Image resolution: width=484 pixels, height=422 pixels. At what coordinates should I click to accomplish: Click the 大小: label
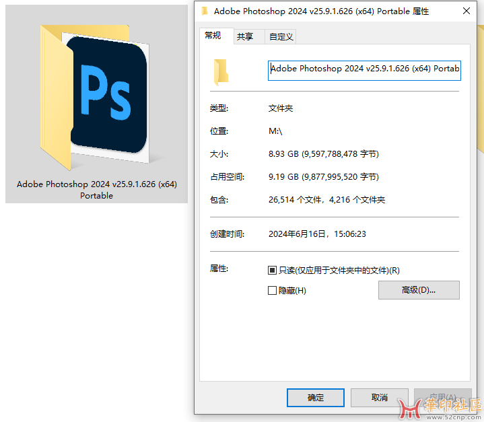point(219,154)
